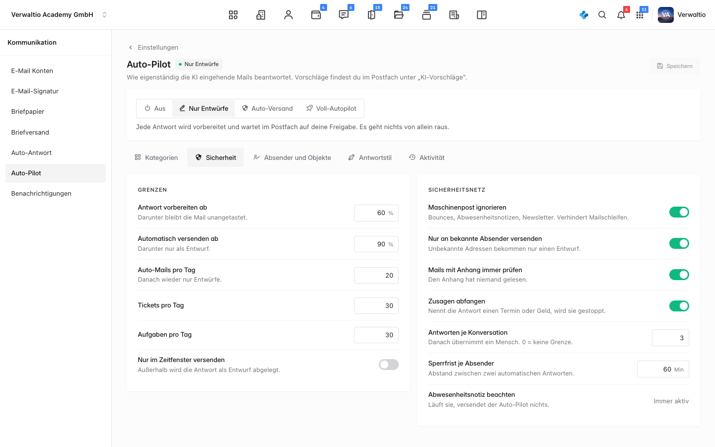Open the person icon in top navigation

288,15
